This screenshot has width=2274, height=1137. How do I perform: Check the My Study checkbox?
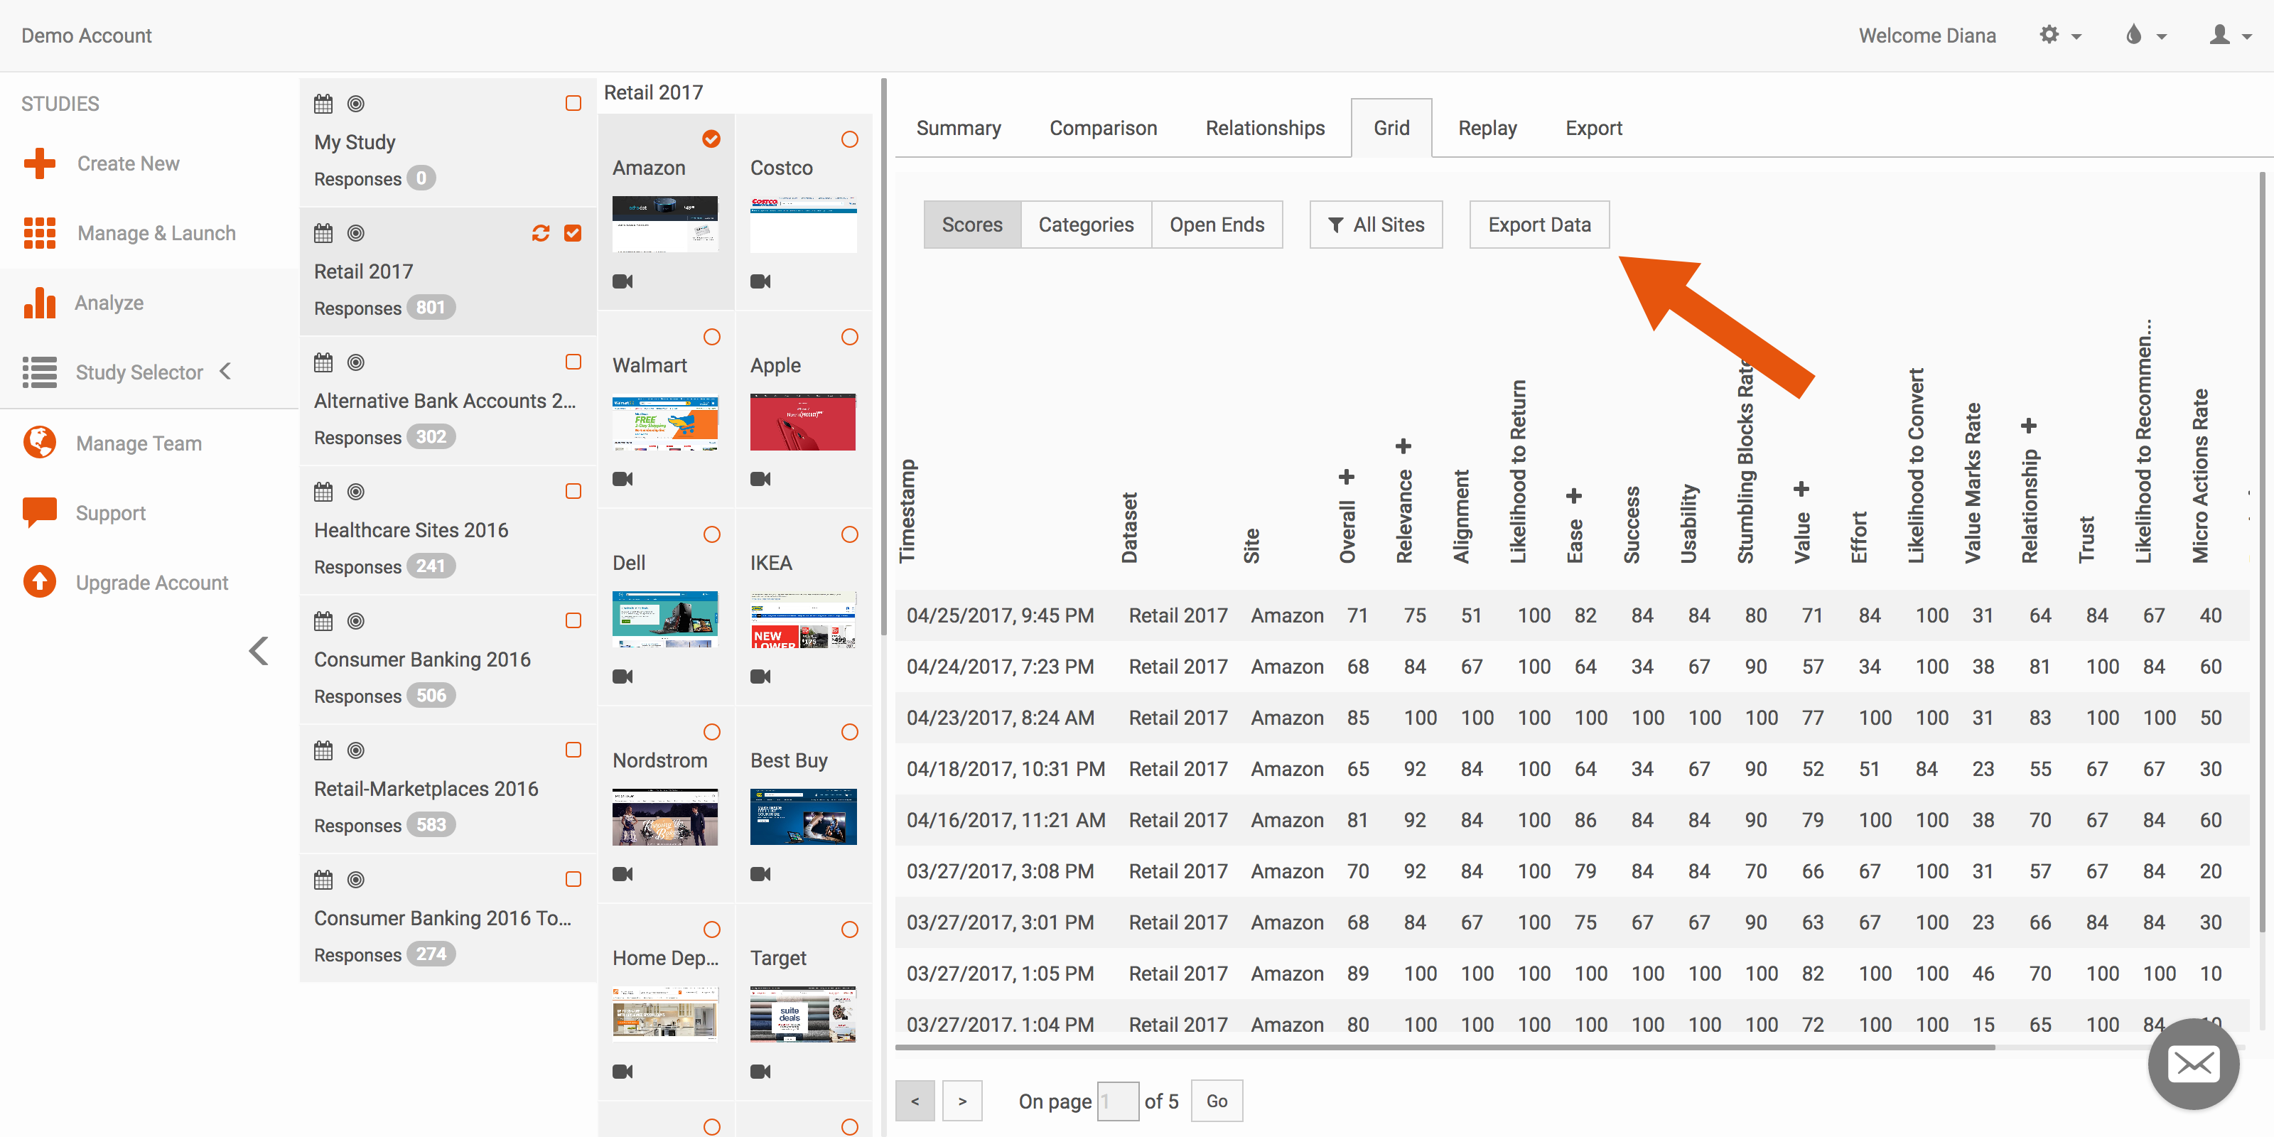coord(573,103)
